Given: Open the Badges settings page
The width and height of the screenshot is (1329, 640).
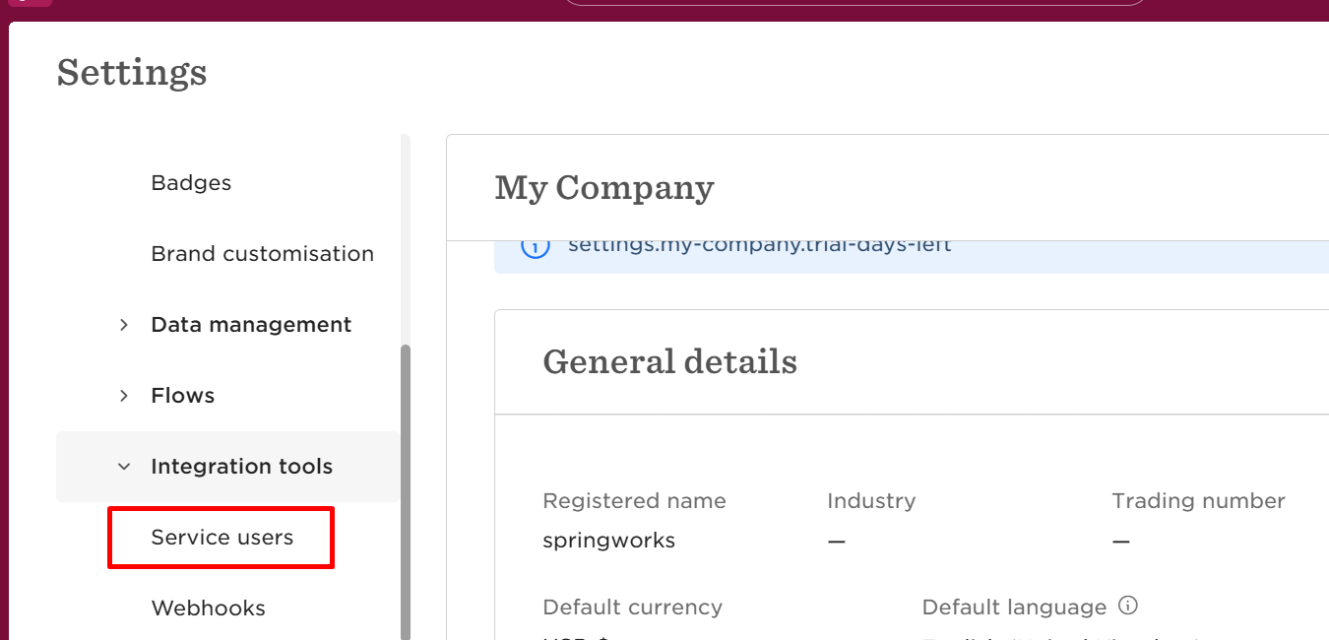Looking at the screenshot, I should [191, 183].
